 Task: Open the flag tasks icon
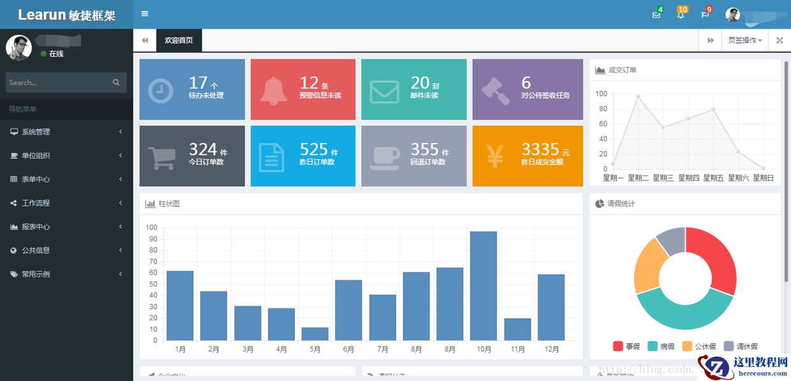tap(705, 15)
